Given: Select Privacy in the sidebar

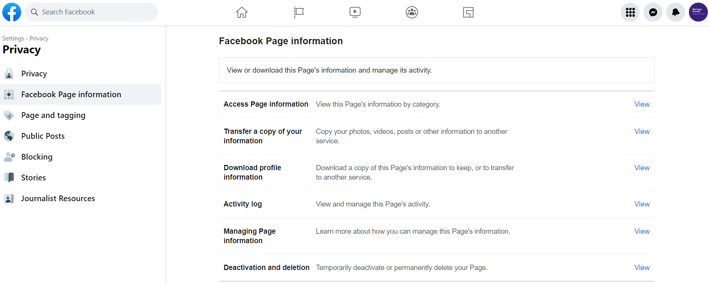Looking at the screenshot, I should (34, 74).
